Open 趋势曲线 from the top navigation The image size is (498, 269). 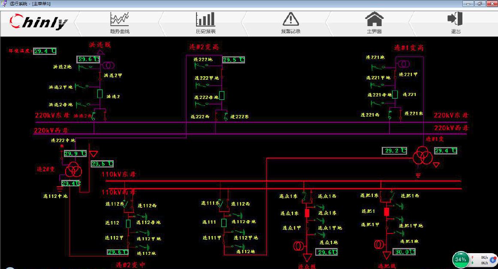(x=120, y=31)
